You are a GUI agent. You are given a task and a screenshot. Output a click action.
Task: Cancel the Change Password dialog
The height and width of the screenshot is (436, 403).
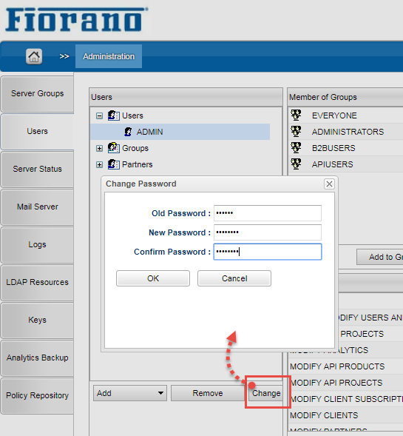(234, 278)
